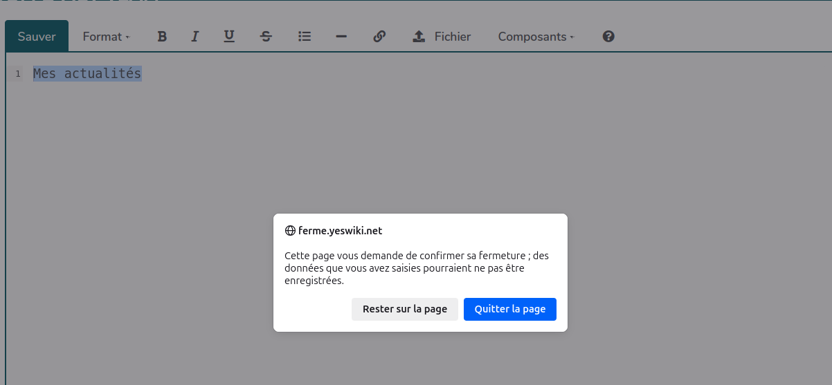Screen dimensions: 832x385
Task: Click the Sauver button
Action: [37, 37]
